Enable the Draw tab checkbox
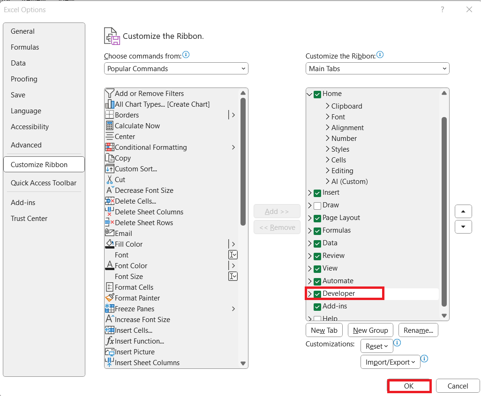 tap(317, 205)
